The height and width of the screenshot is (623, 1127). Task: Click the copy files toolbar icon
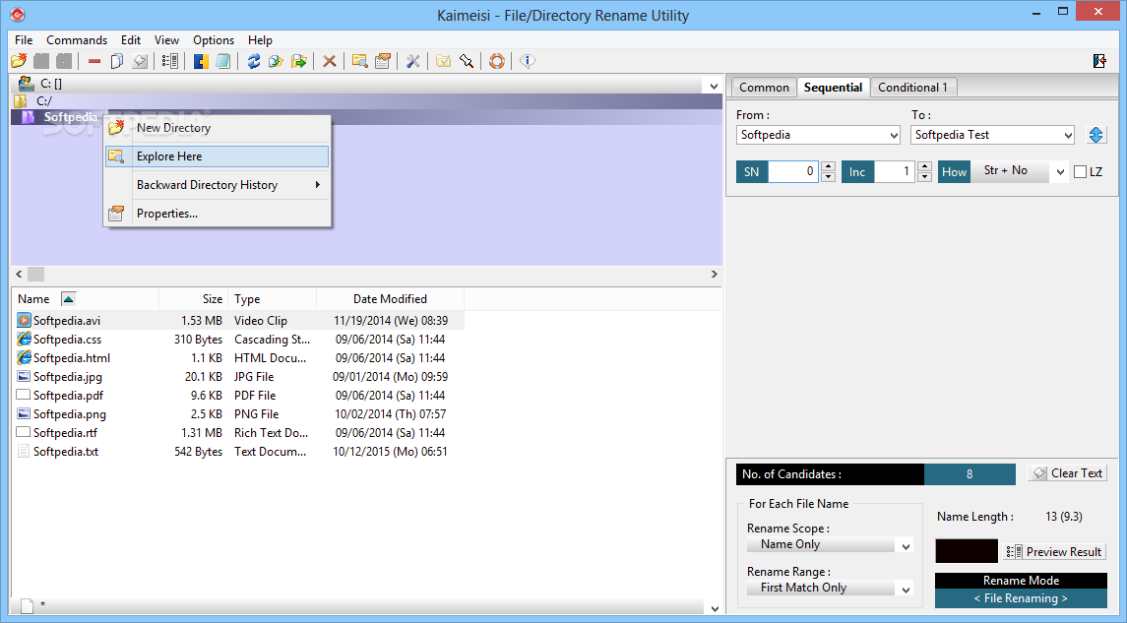(276, 61)
